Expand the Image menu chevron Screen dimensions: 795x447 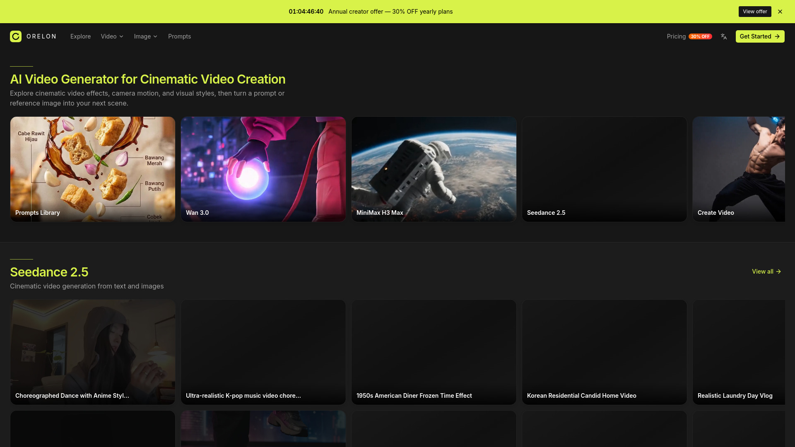[155, 36]
